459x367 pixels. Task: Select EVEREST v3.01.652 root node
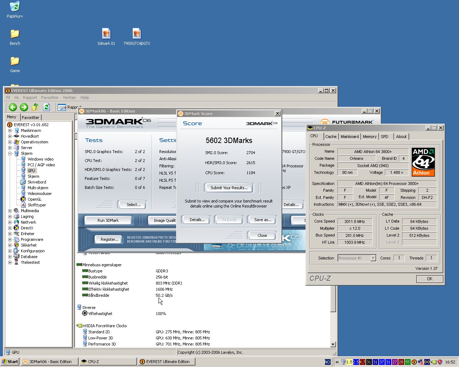click(x=31, y=125)
